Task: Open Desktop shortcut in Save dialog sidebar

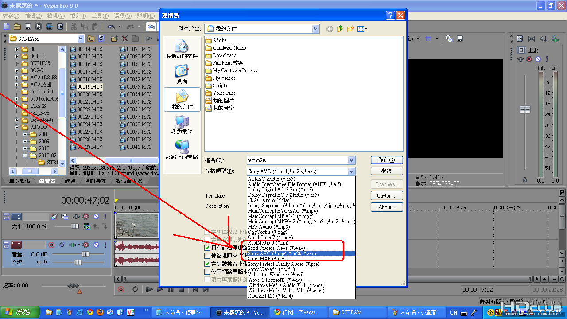Action: click(x=182, y=74)
